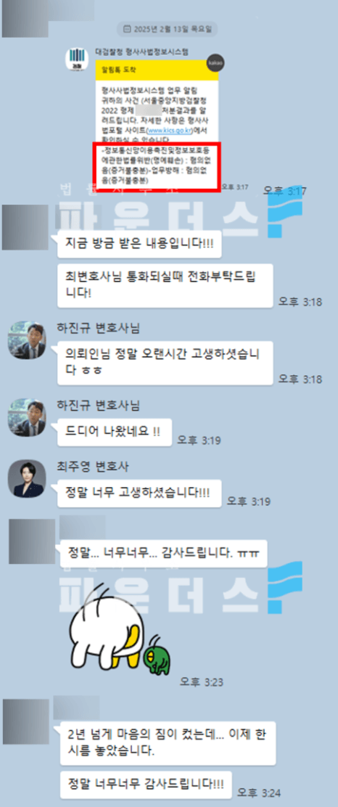Click the kakao badge on the notification card

[215, 63]
